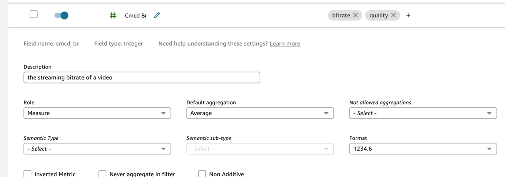Enable the Inverted Metric checkbox
This screenshot has height=177, width=505.
coord(27,174)
